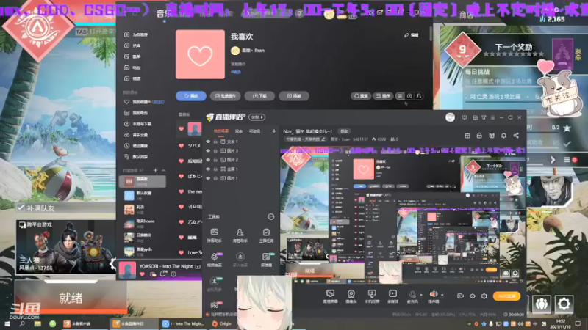Click the taskbar search magnifier
The image size is (588, 330).
point(22,323)
